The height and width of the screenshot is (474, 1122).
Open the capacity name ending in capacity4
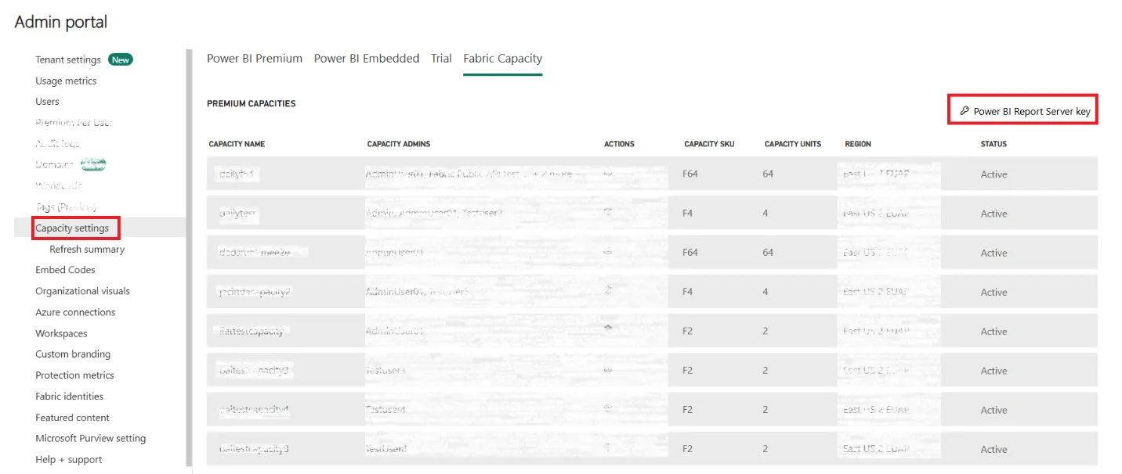pyautogui.click(x=255, y=409)
